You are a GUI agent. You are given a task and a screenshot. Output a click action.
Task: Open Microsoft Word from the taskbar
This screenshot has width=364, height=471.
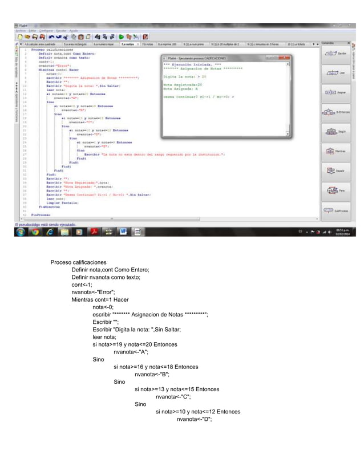click(x=123, y=232)
